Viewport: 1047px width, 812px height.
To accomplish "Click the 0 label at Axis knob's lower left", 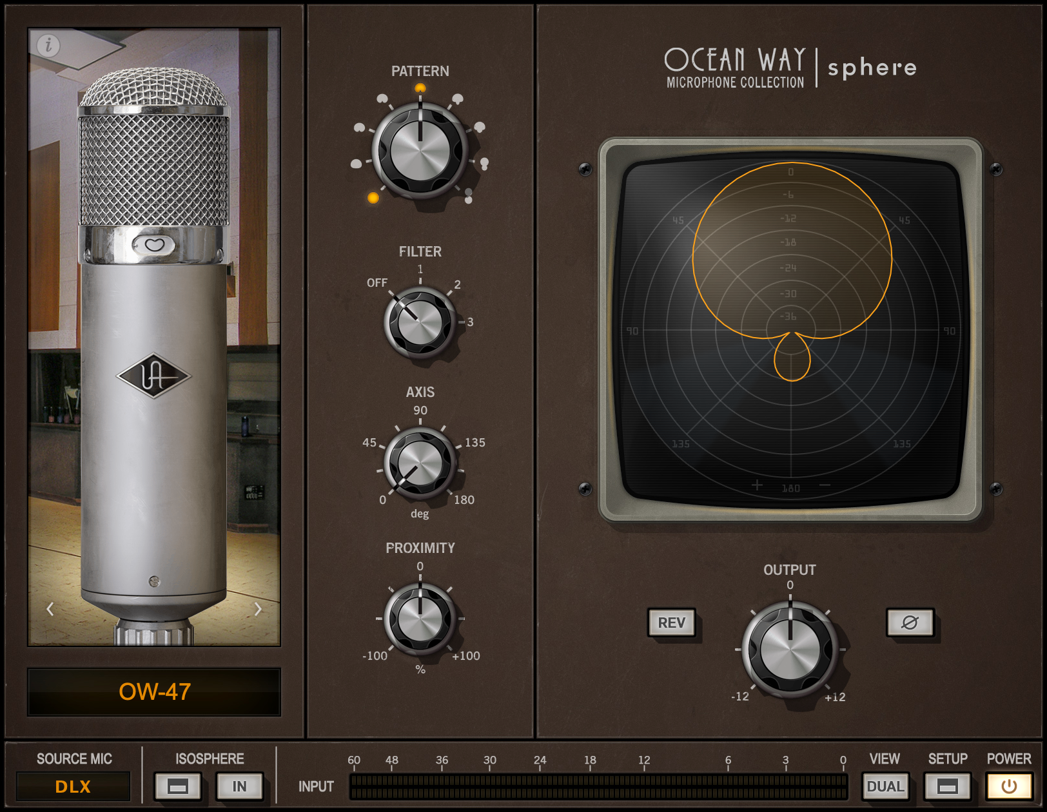I will (x=382, y=500).
